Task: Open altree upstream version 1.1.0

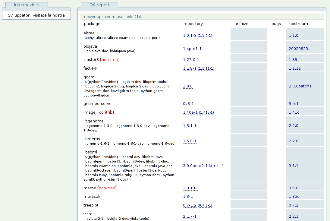Action: (293, 36)
